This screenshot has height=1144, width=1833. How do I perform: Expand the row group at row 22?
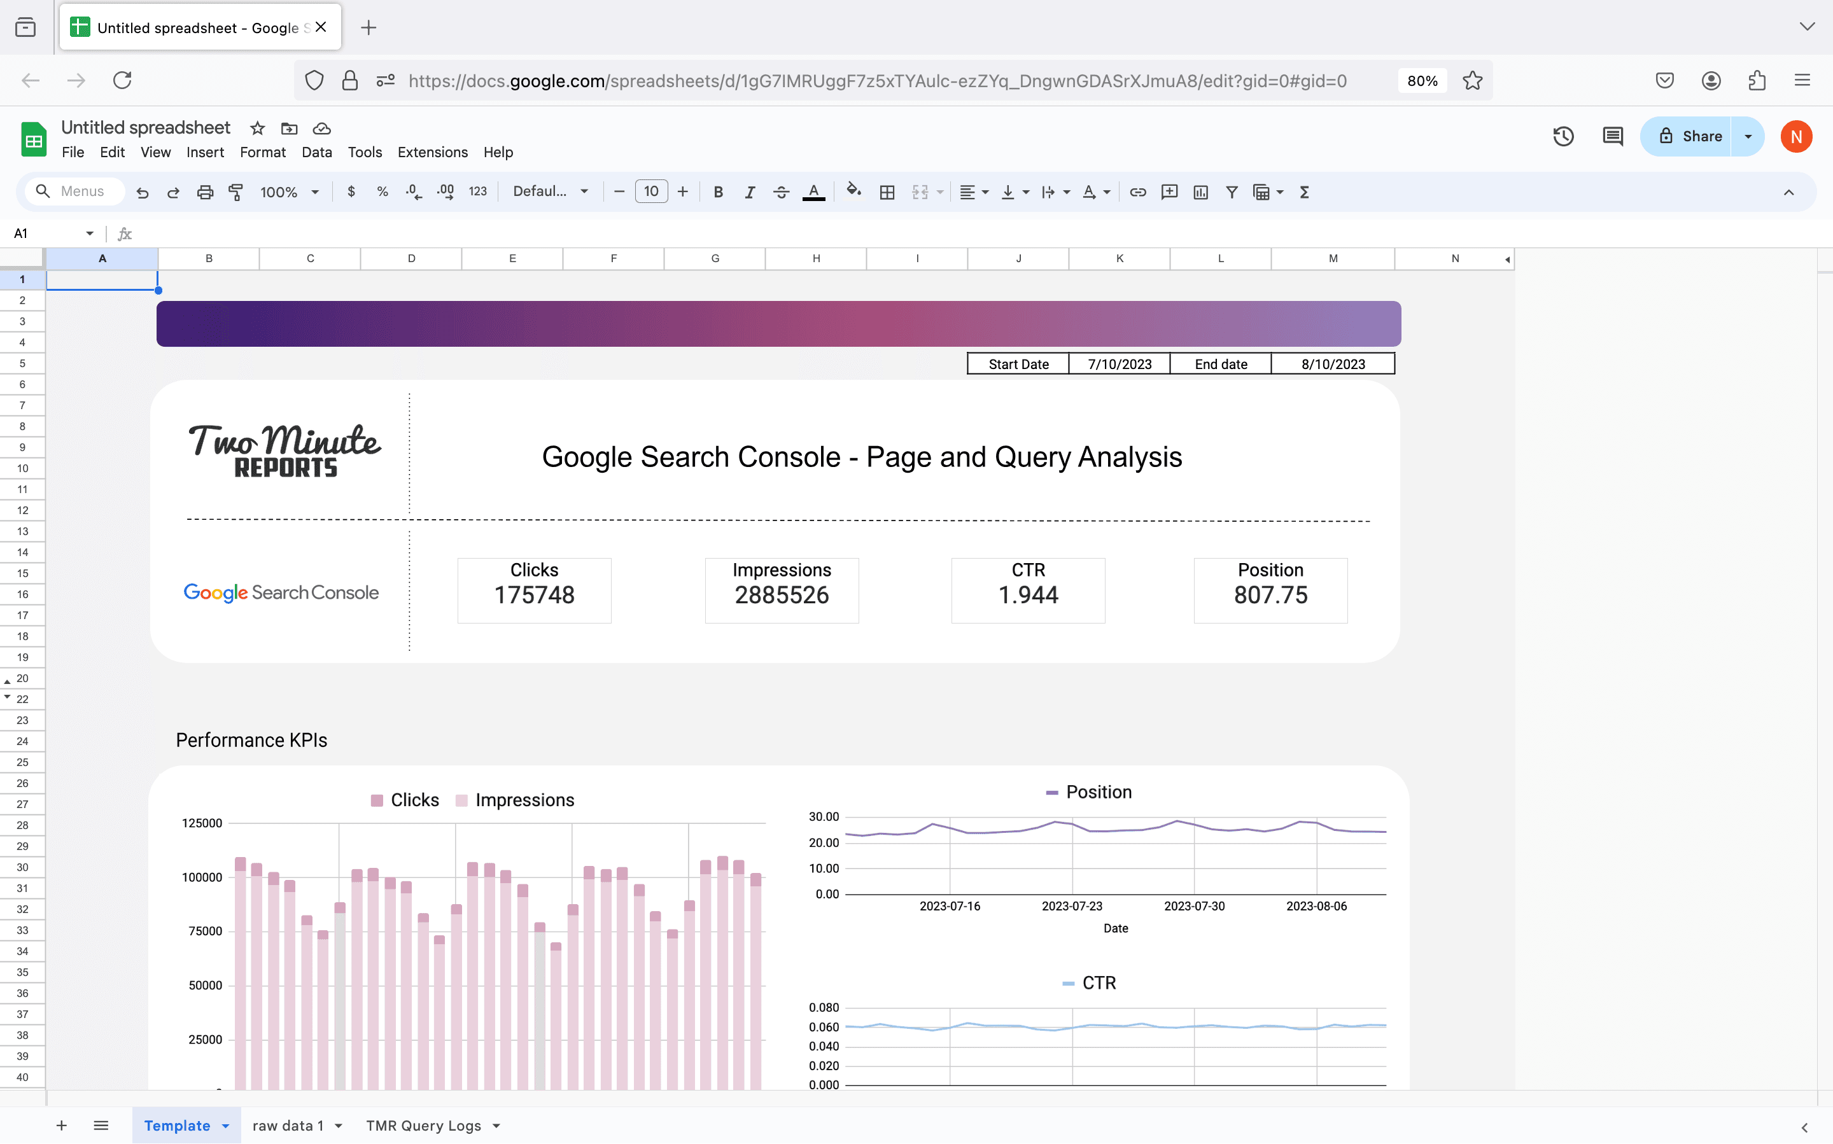pyautogui.click(x=8, y=697)
